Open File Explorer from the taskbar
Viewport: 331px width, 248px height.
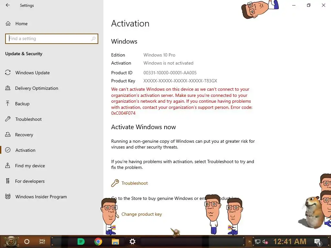click(115, 242)
